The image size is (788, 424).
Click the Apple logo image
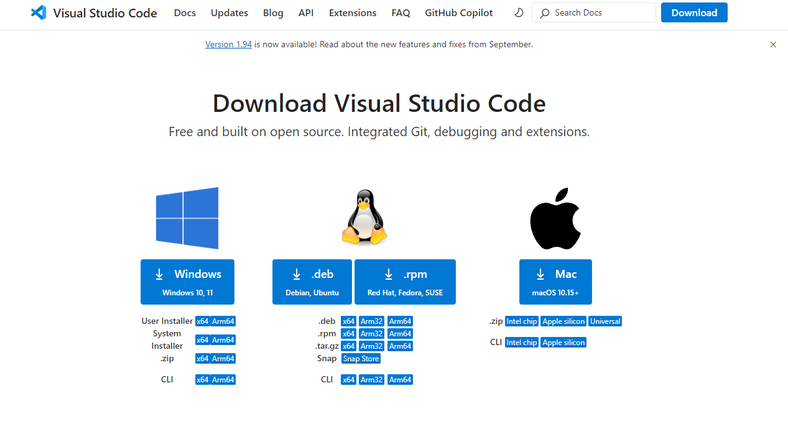tap(555, 218)
